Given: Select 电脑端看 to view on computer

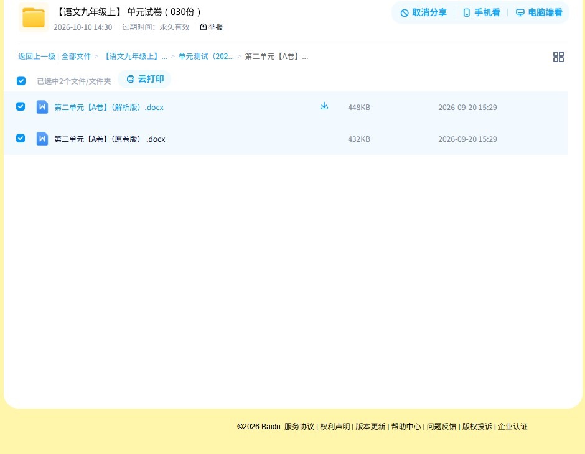Looking at the screenshot, I should 539,12.
